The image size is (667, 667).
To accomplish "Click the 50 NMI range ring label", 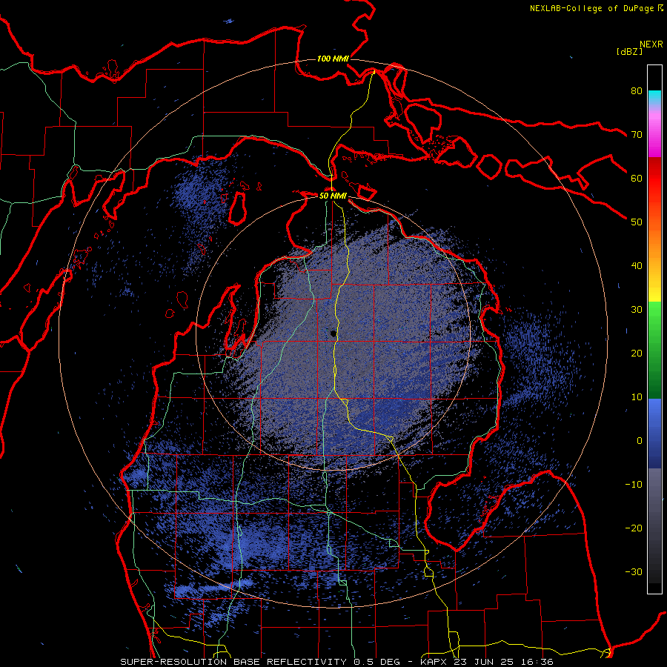I will click(x=333, y=196).
